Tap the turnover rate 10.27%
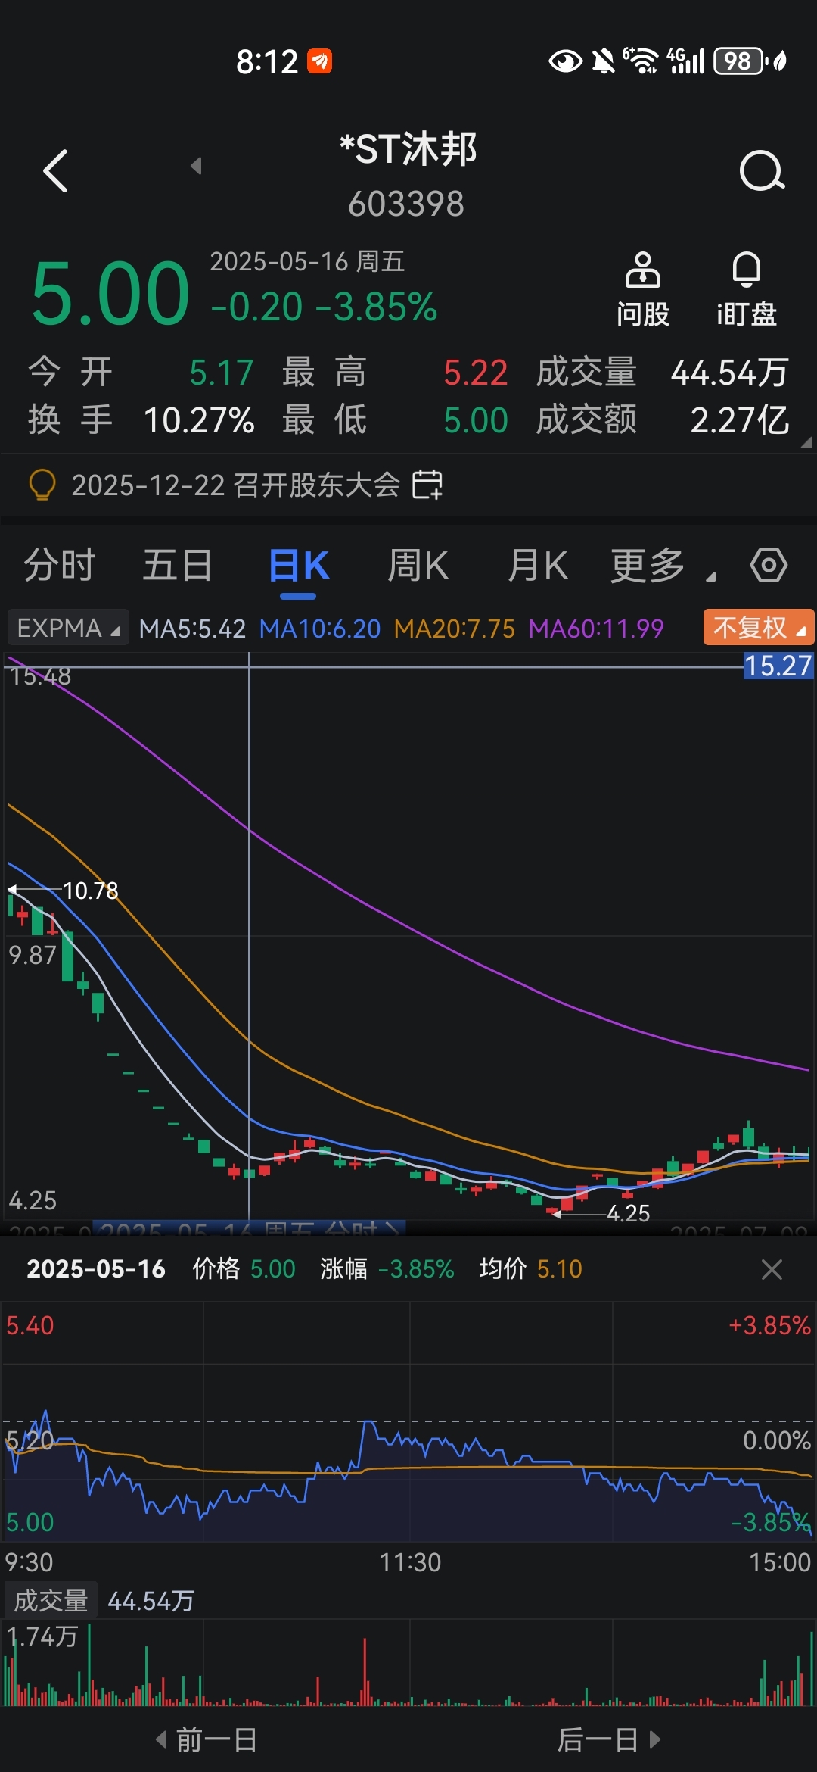This screenshot has width=817, height=1772. (x=199, y=420)
